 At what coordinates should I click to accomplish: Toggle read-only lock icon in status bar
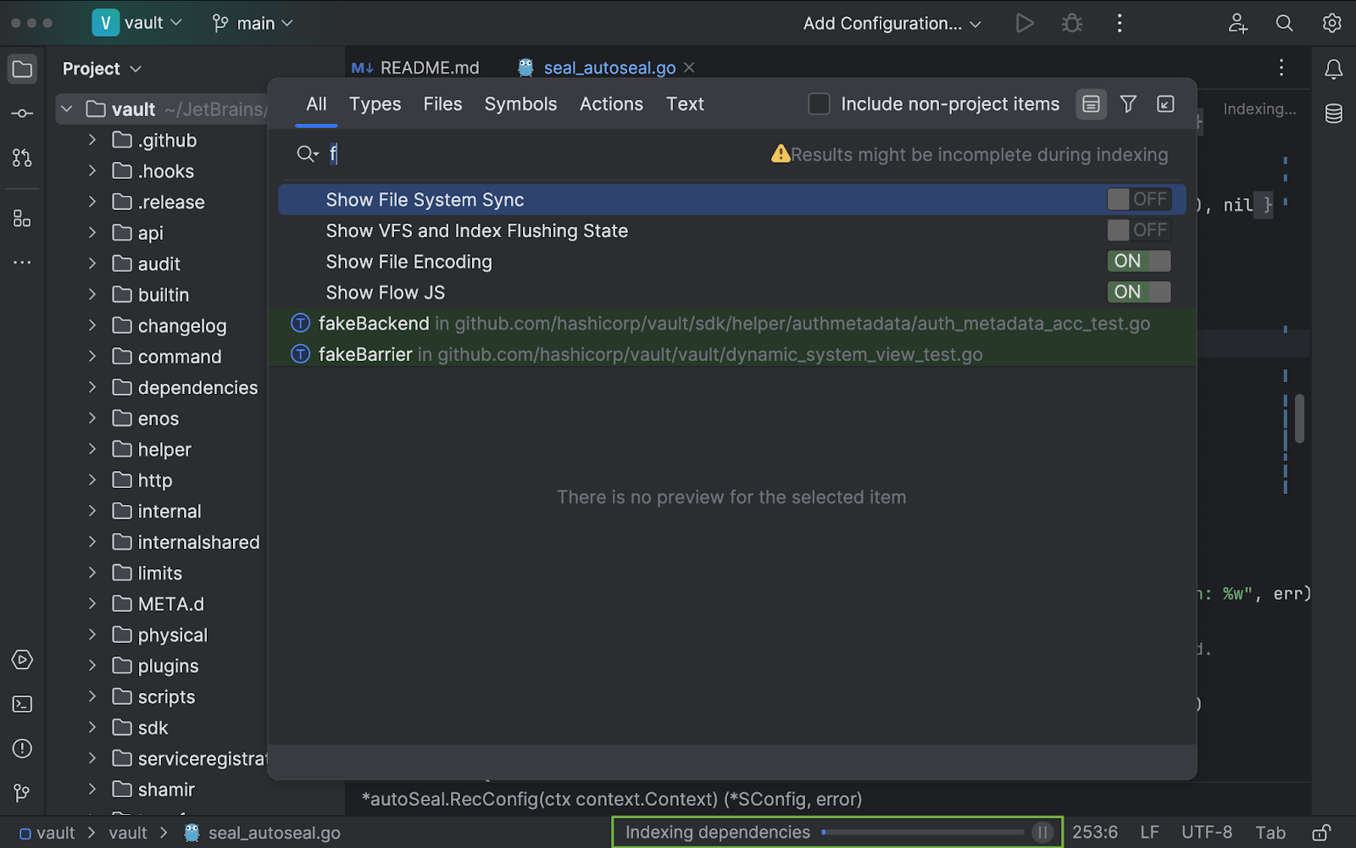1321,833
